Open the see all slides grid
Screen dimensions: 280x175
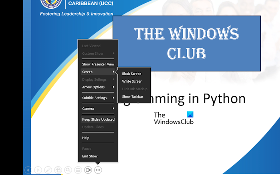point(58,170)
